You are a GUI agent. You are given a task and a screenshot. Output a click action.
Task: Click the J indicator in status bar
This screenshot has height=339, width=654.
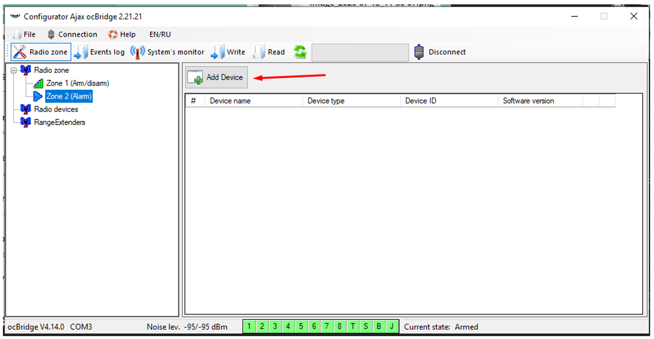[x=391, y=326]
